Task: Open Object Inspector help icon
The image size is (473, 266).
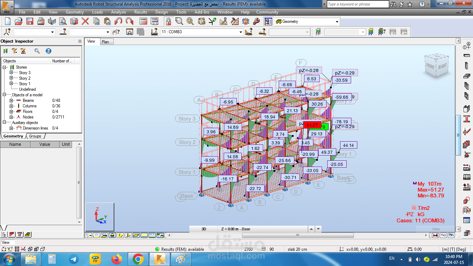Action: pyautogui.click(x=48, y=51)
